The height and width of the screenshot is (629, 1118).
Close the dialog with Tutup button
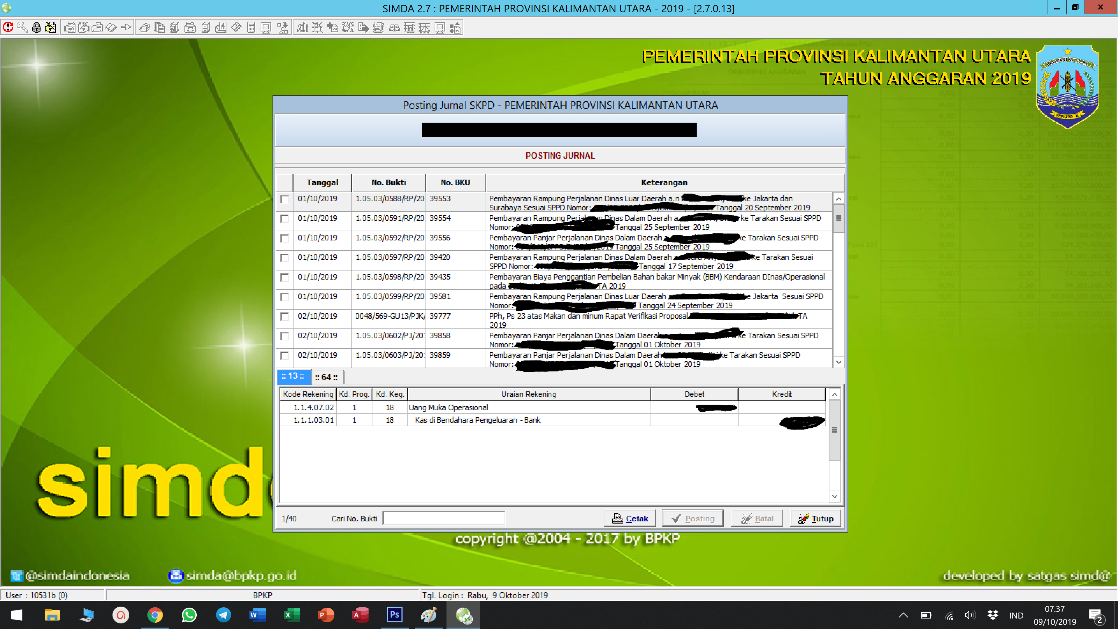click(816, 518)
